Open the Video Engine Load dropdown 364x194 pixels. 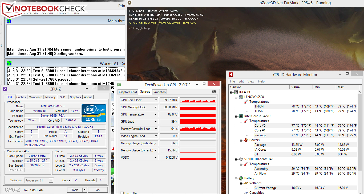156,136
